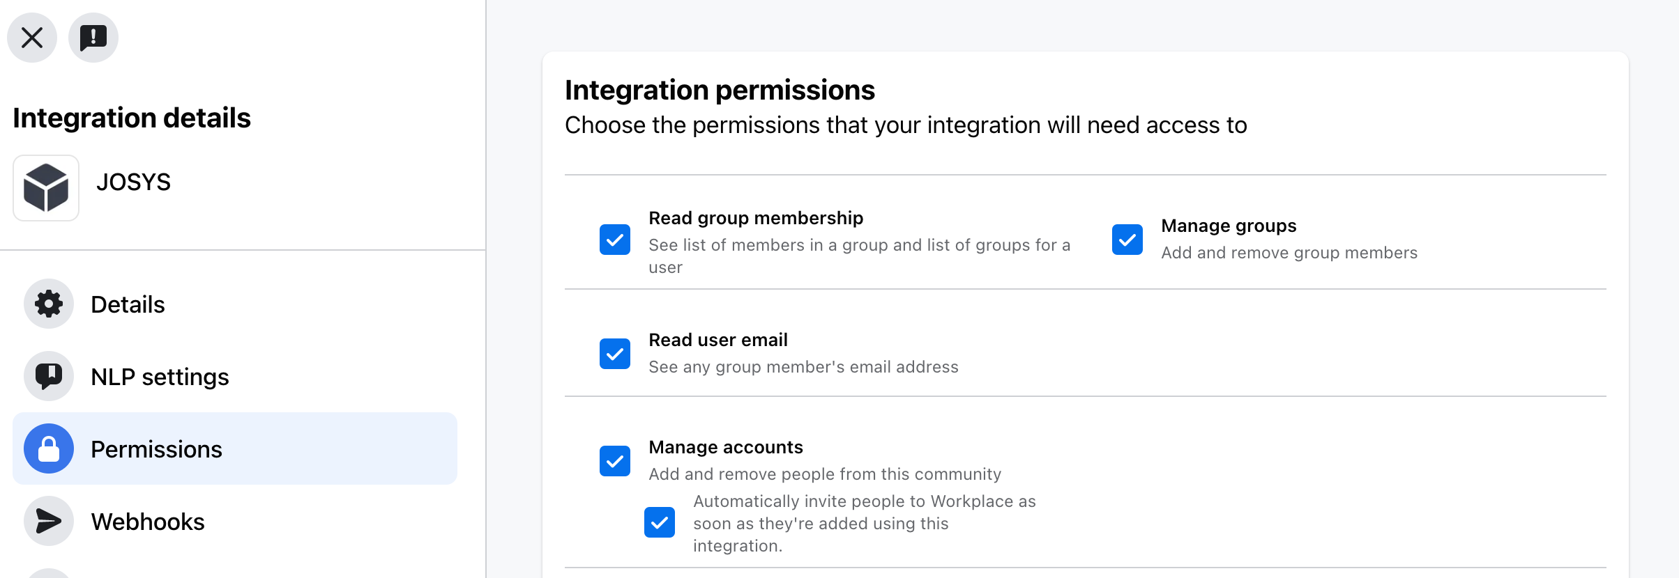Image resolution: width=1679 pixels, height=578 pixels.
Task: Click the Manage groups permission title
Action: pyautogui.click(x=1229, y=226)
